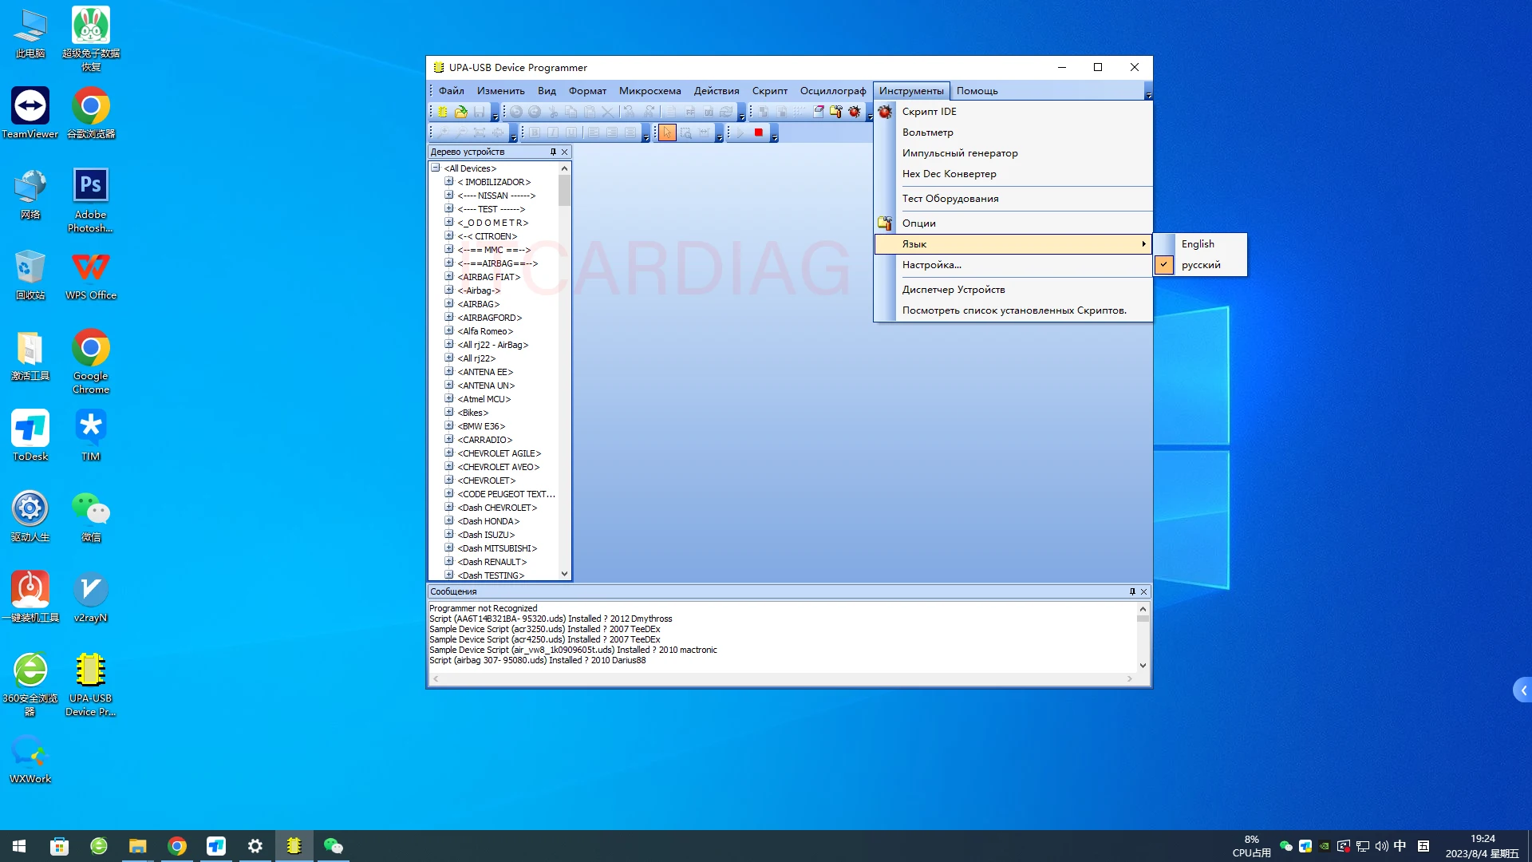The image size is (1532, 862).
Task: Close the Сообщения panel
Action: click(x=1144, y=591)
